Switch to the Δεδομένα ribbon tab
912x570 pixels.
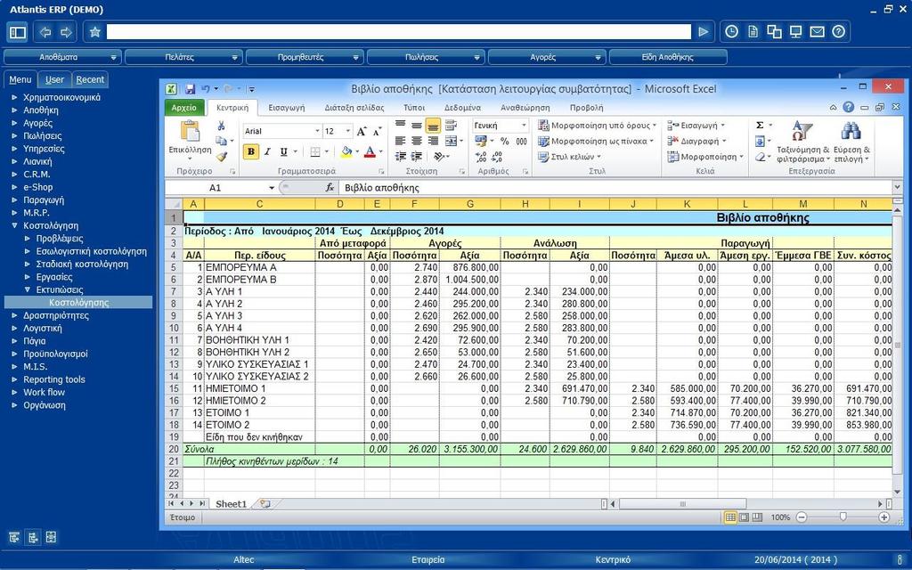[x=462, y=108]
